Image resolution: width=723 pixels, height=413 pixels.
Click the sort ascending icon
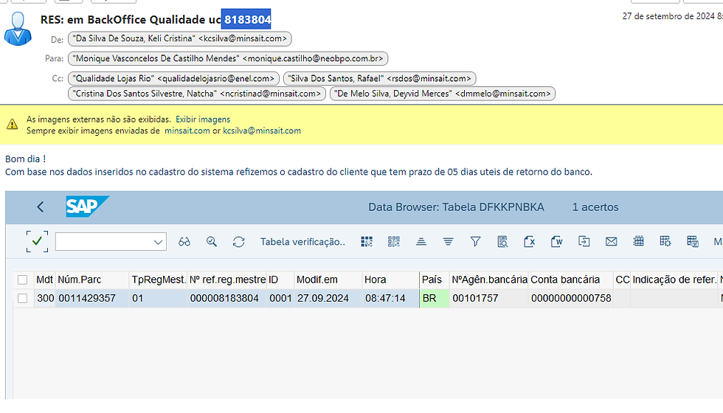421,242
